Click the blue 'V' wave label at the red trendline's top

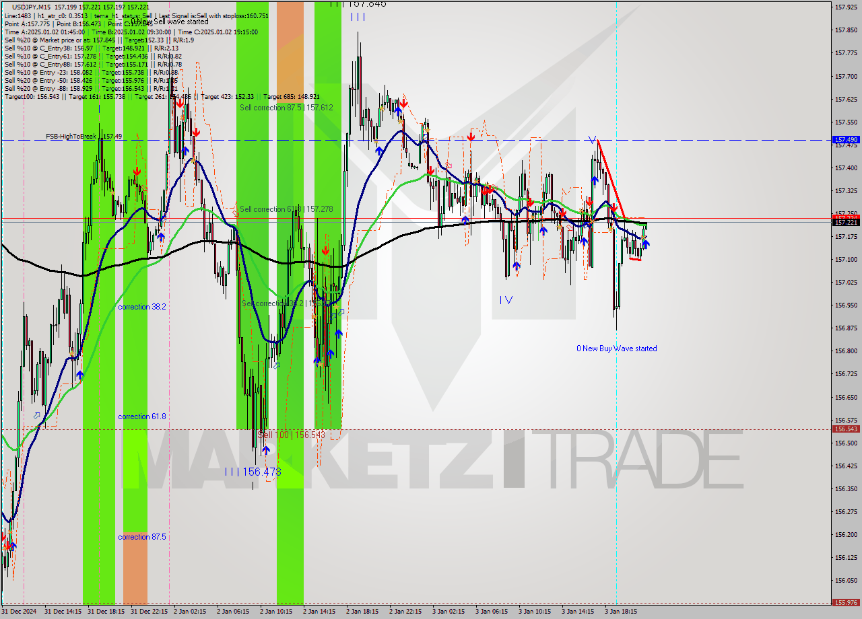(592, 141)
